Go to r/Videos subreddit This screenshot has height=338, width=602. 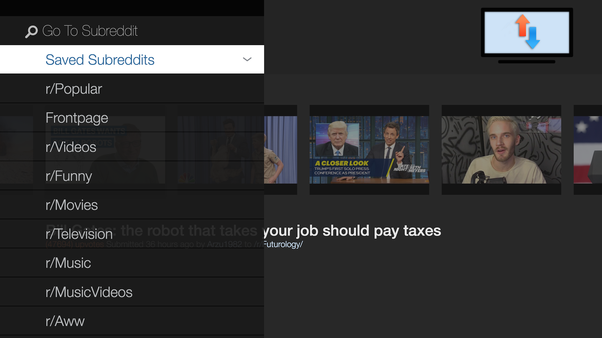tap(71, 147)
